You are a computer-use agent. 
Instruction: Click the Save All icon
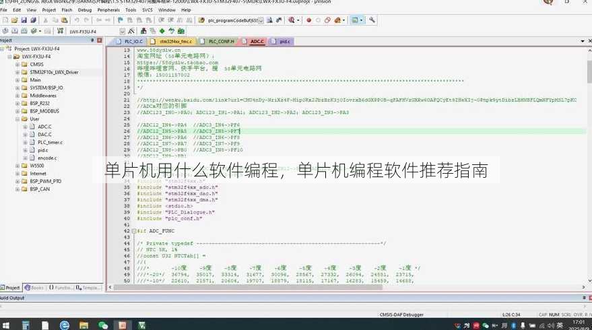coord(33,20)
